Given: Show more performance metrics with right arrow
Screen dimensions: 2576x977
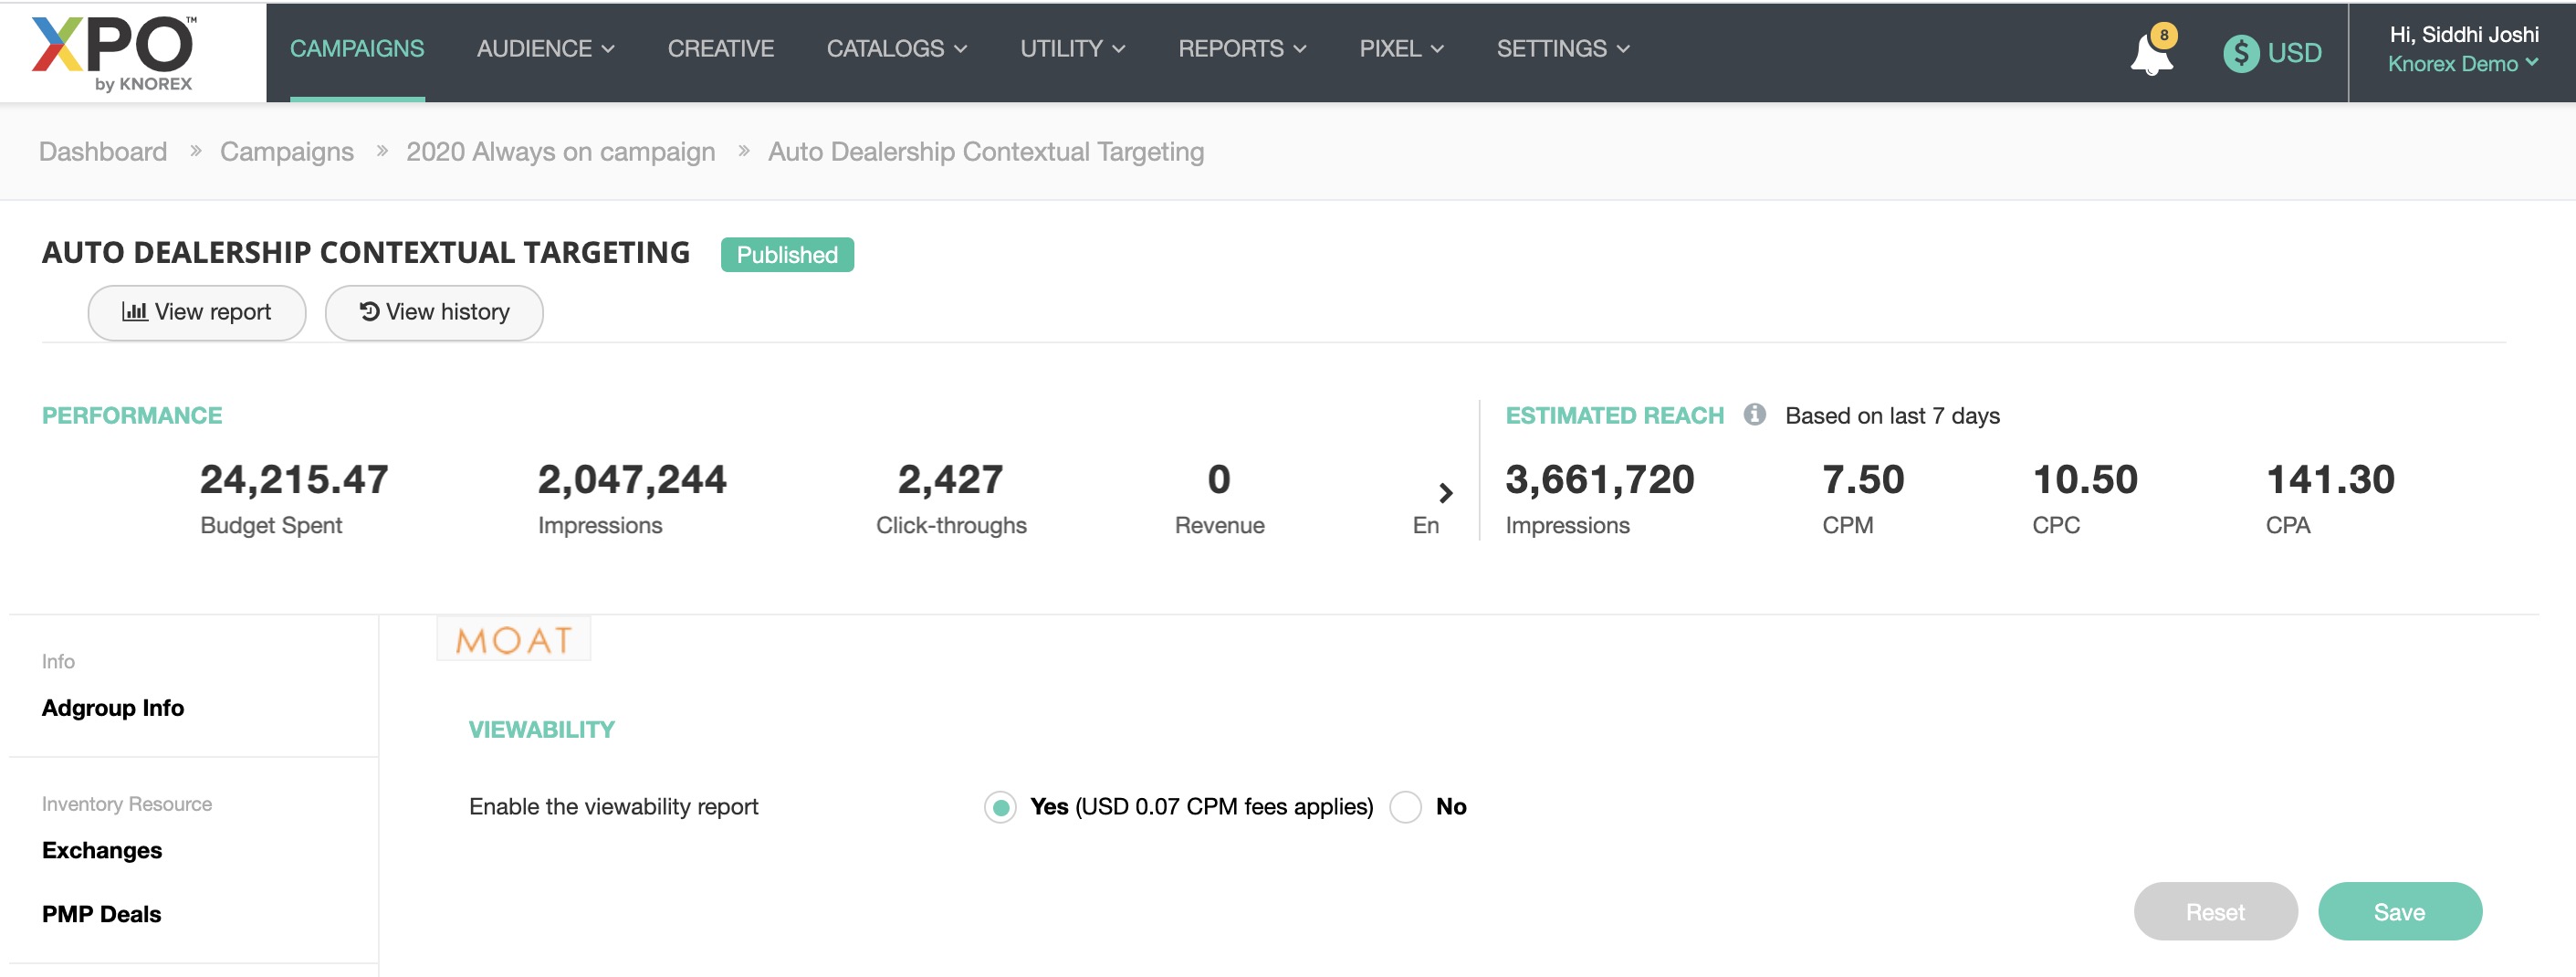Looking at the screenshot, I should tap(1445, 492).
